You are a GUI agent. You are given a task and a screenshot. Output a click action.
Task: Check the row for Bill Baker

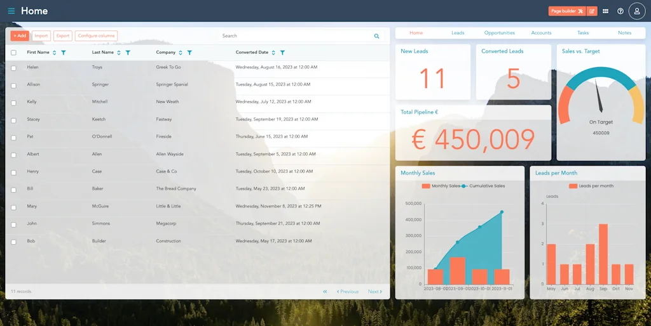14,190
